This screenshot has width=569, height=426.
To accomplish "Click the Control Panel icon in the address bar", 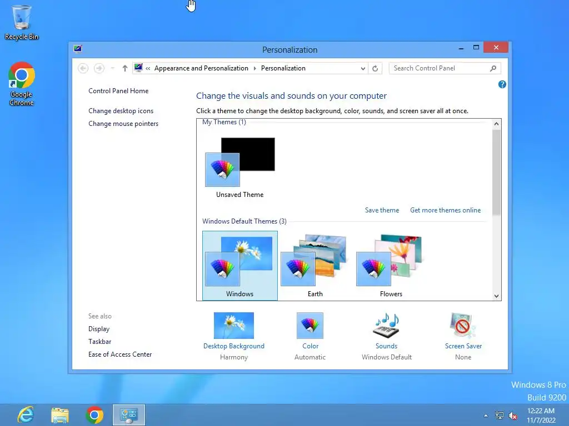I will [138, 68].
